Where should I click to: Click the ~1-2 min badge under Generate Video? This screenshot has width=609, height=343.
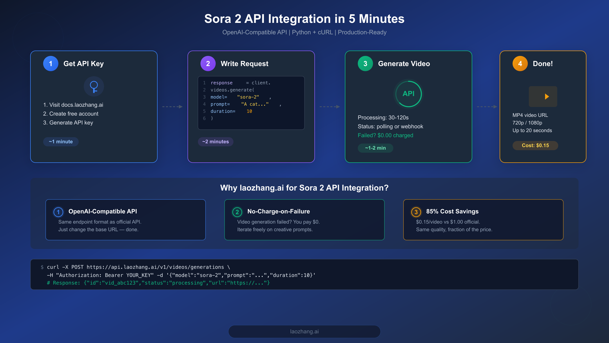[x=375, y=148]
